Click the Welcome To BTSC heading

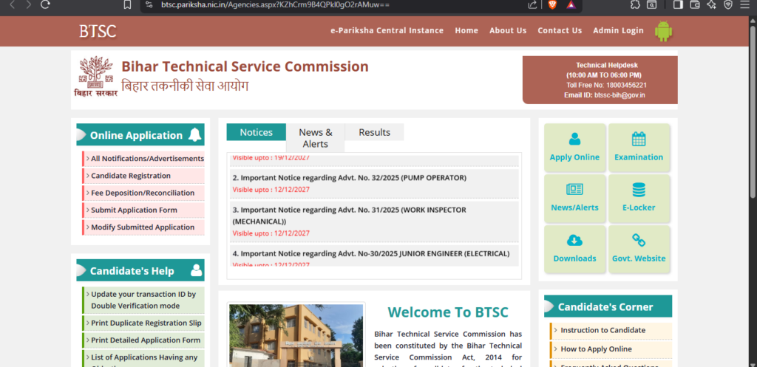[x=448, y=312]
